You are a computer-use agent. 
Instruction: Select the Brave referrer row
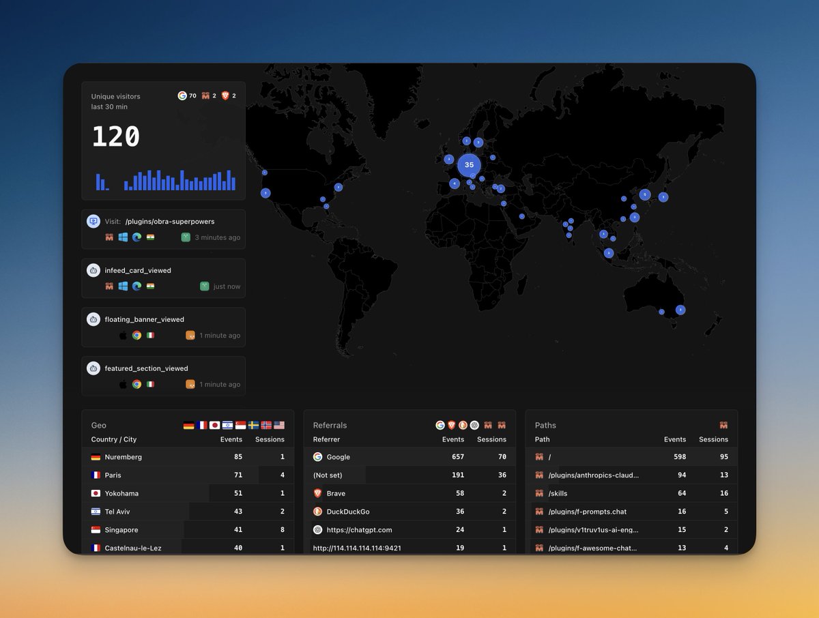tap(409, 493)
